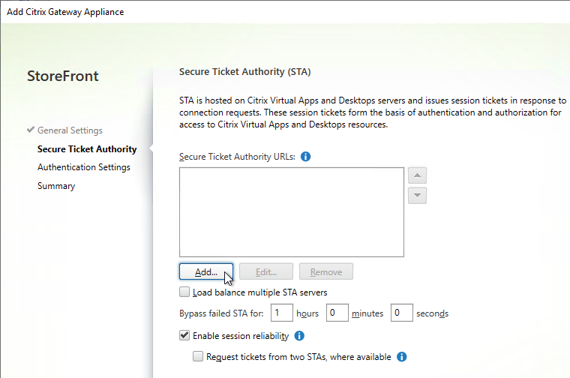Viewport: 570px width, 378px height.
Task: Check Request tickets from two STAs
Action: (198, 356)
